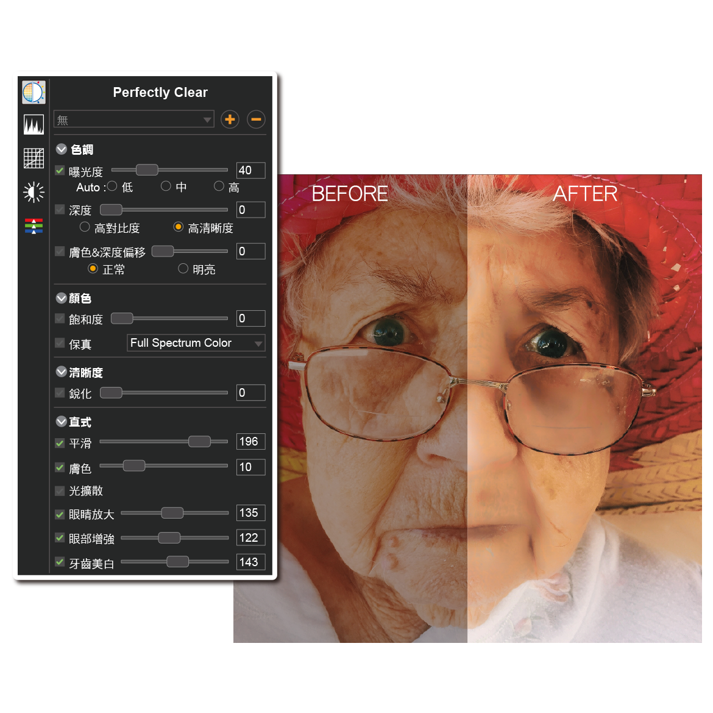Click the 深度 slider handle

(x=111, y=210)
